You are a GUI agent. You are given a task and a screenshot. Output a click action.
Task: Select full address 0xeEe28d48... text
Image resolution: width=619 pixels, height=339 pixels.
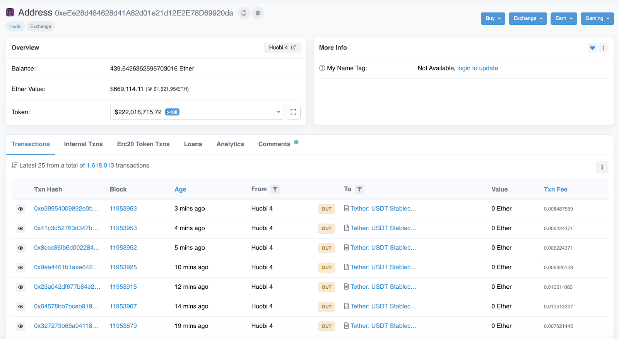coord(144,13)
